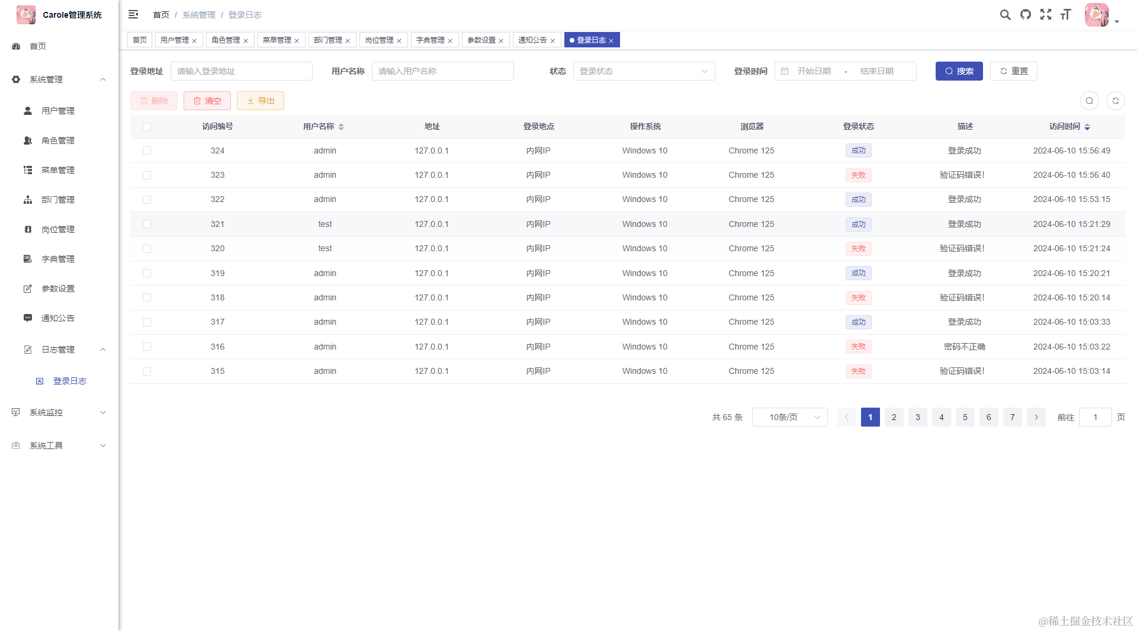Image resolution: width=1137 pixels, height=631 pixels.
Task: Open 部门管理 in the sidebar
Action: [59, 200]
